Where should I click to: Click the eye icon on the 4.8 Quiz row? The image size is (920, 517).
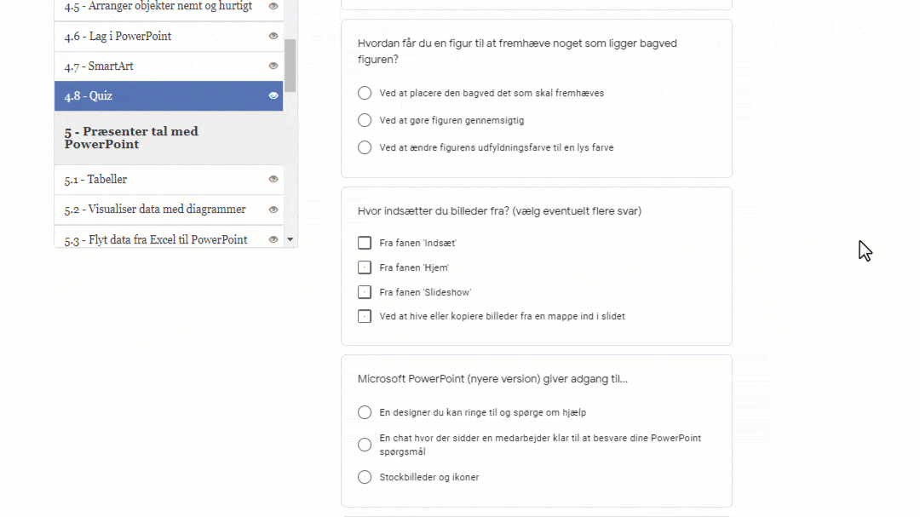tap(273, 95)
